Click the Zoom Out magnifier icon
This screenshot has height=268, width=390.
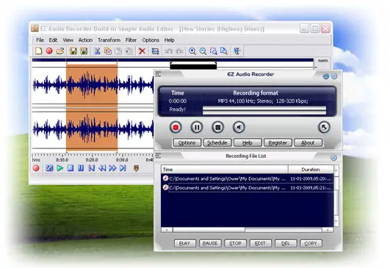[203, 51]
